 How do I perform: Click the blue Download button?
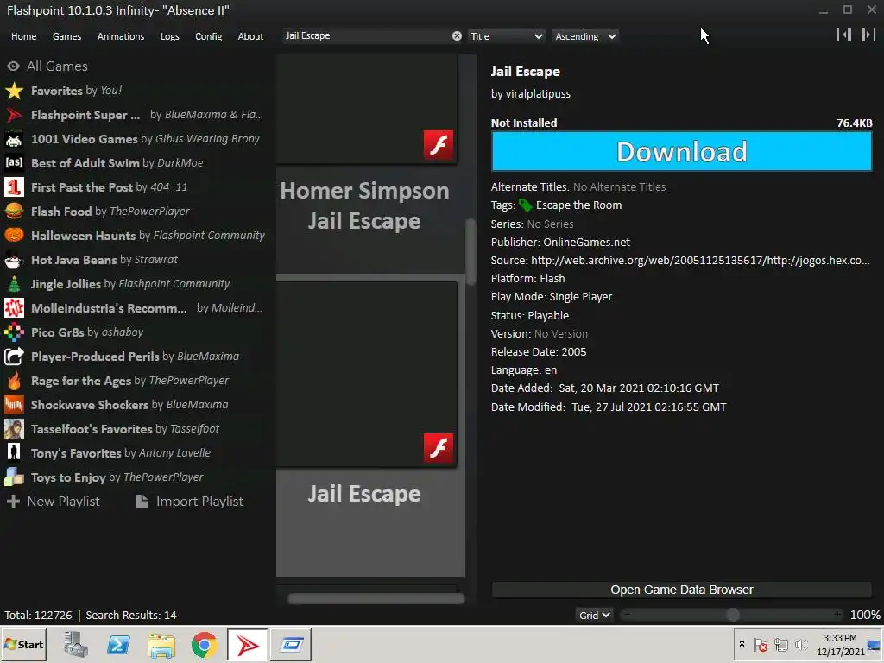(682, 152)
